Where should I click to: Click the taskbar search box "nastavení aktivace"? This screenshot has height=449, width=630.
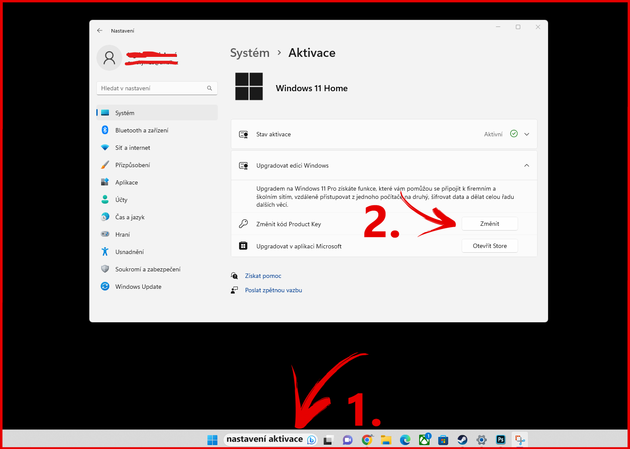(x=271, y=439)
